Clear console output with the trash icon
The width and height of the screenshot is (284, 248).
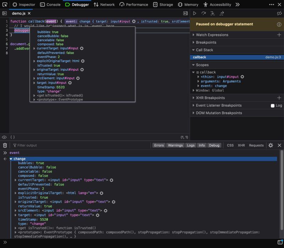pos(5,145)
